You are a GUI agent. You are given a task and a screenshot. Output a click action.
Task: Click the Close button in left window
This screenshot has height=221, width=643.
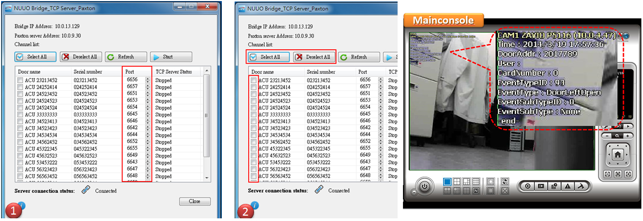[194, 201]
